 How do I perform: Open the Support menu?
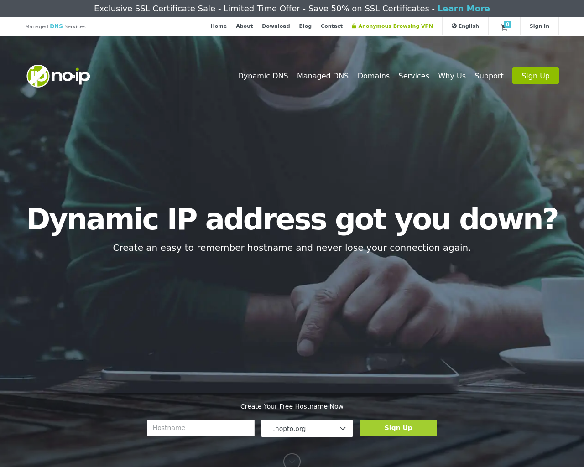[x=489, y=76]
